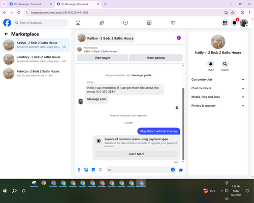Open the Windows Start button
The width and height of the screenshot is (254, 203).
point(5,191)
